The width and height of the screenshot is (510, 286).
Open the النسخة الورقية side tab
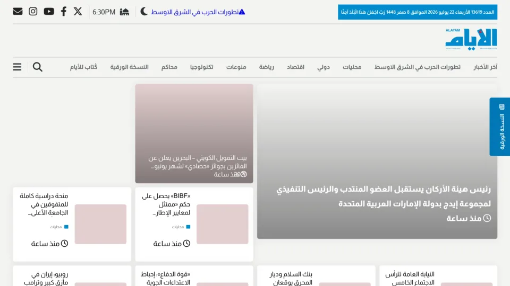(499, 127)
